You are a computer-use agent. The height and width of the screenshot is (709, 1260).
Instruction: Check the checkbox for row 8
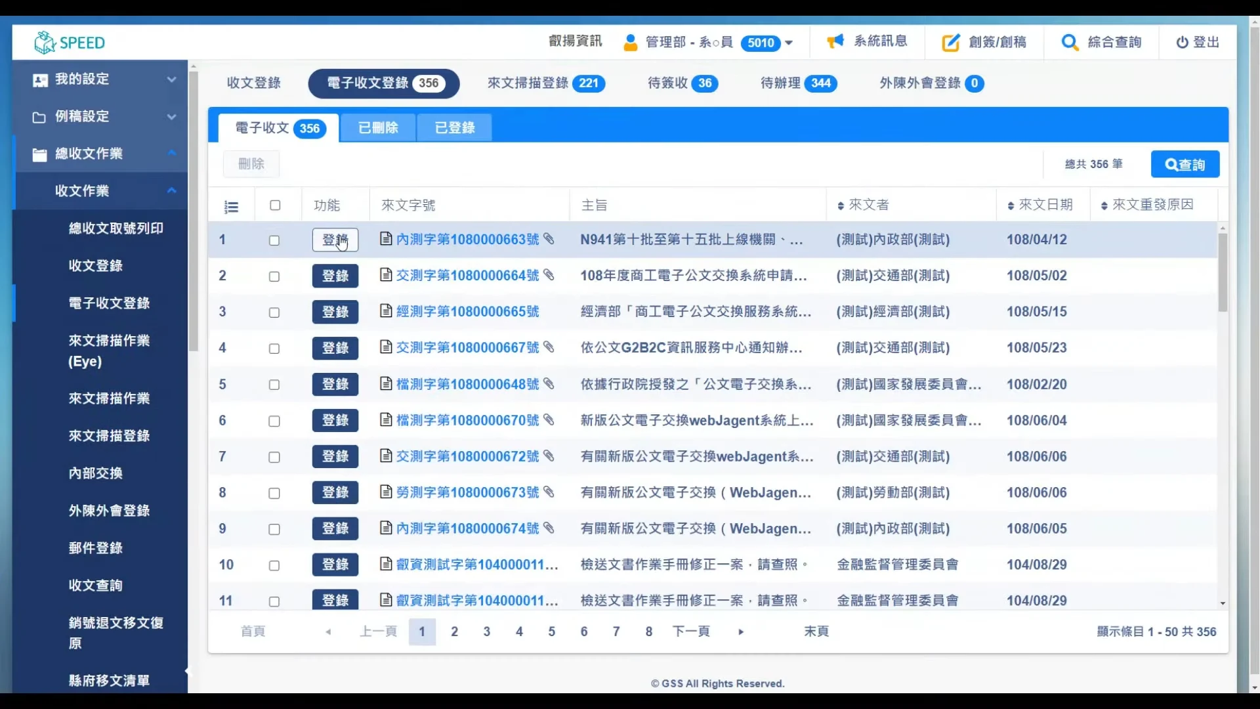[274, 494]
